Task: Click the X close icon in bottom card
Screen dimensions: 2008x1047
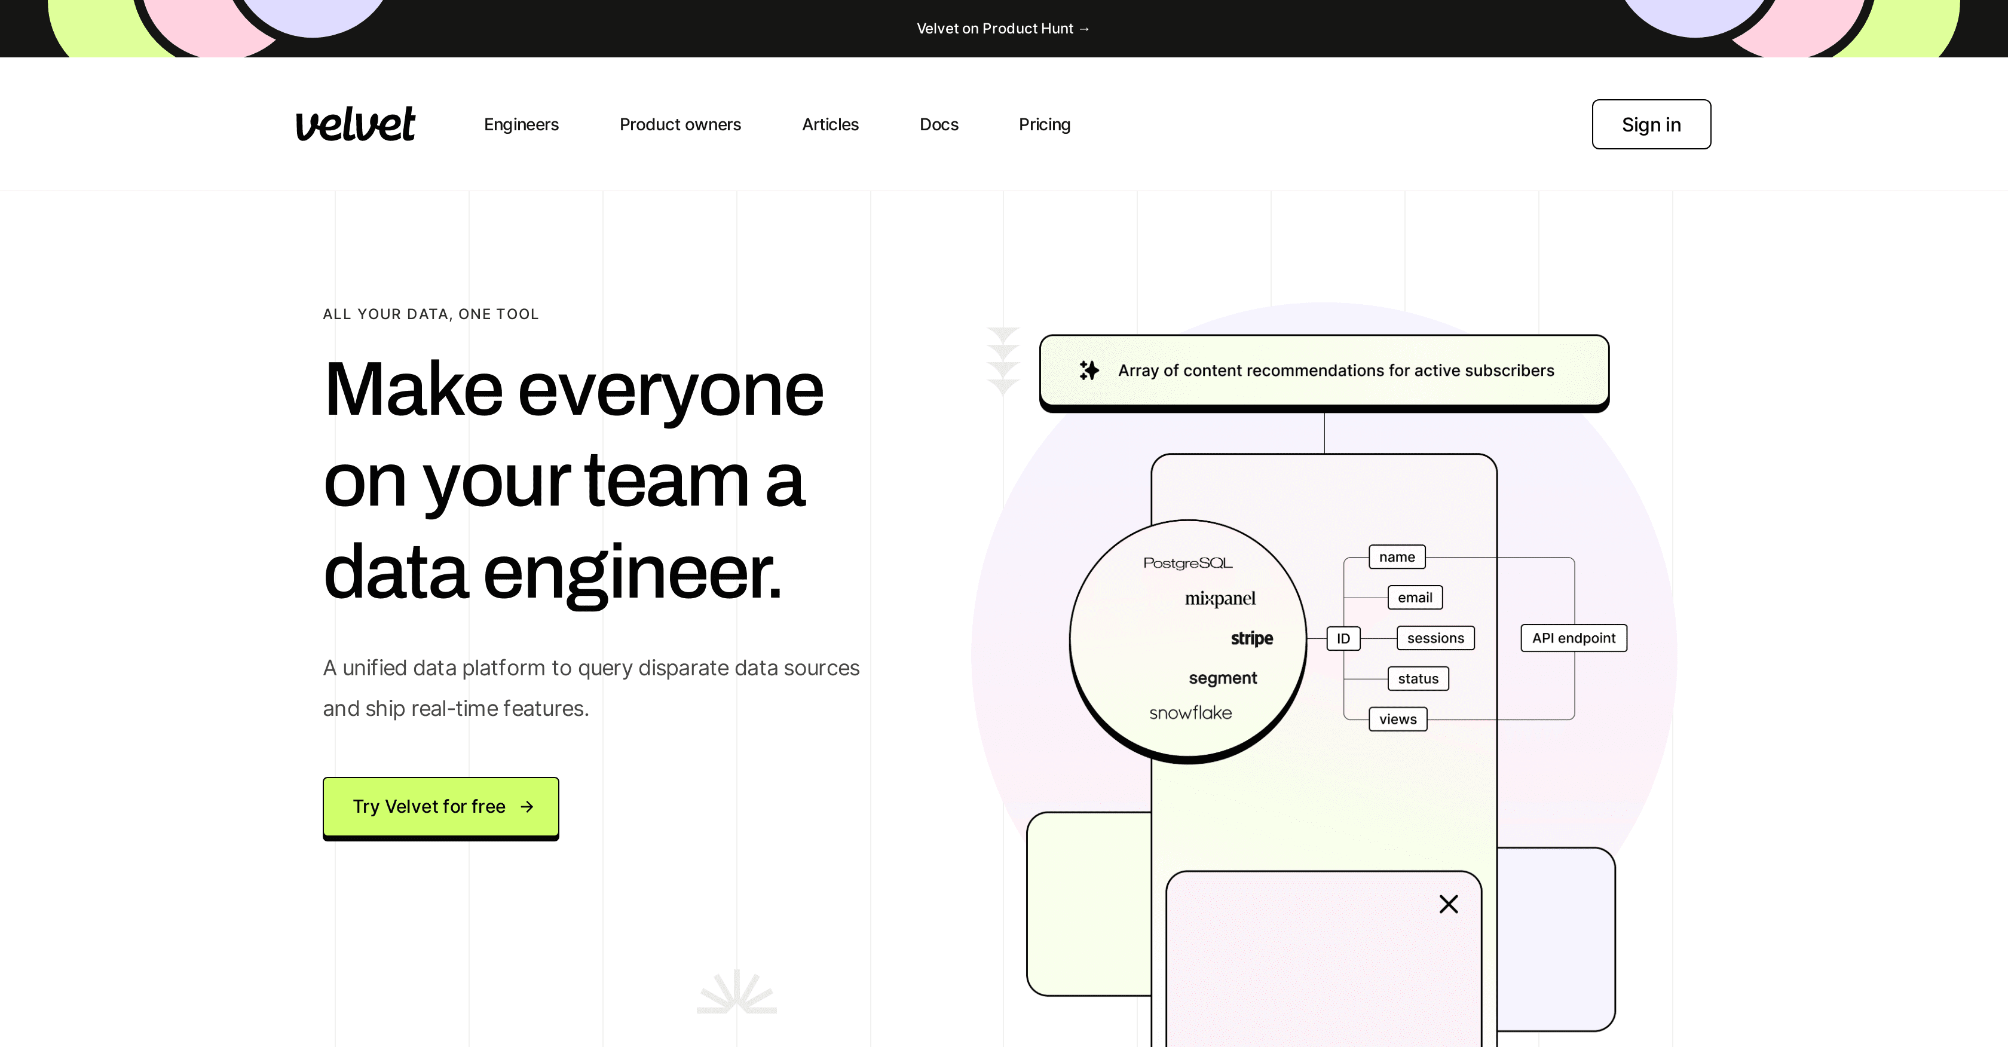Action: coord(1448,904)
